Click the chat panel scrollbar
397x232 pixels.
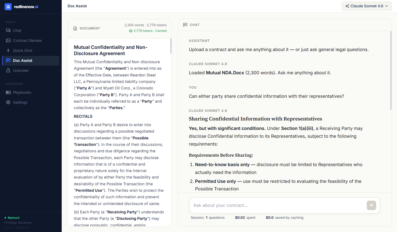coord(391,70)
